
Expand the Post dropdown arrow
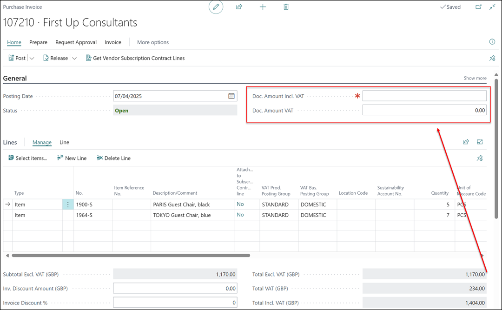(x=32, y=58)
